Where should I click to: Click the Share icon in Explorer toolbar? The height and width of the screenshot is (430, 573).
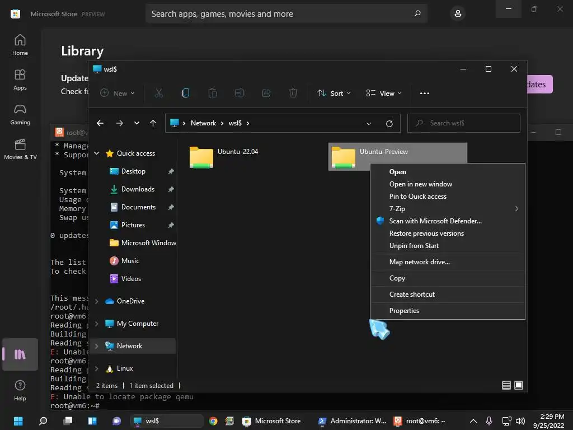[266, 94]
